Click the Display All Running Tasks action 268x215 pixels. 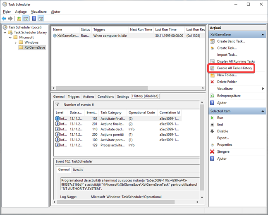pyautogui.click(x=236, y=61)
